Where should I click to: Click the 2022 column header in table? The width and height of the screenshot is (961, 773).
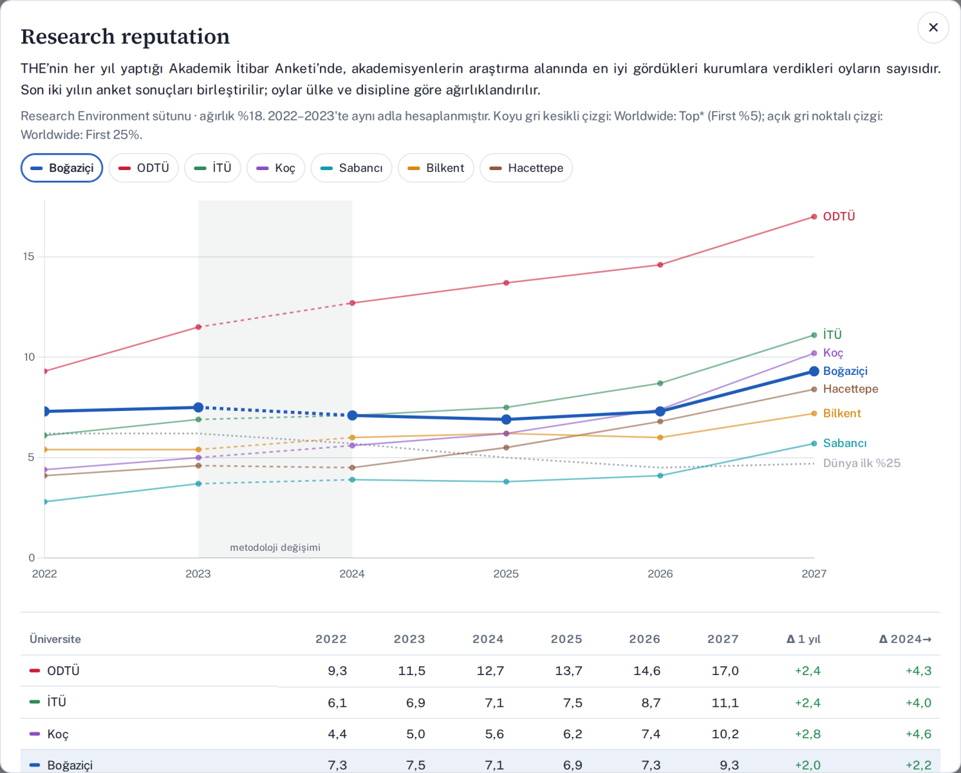[331, 639]
